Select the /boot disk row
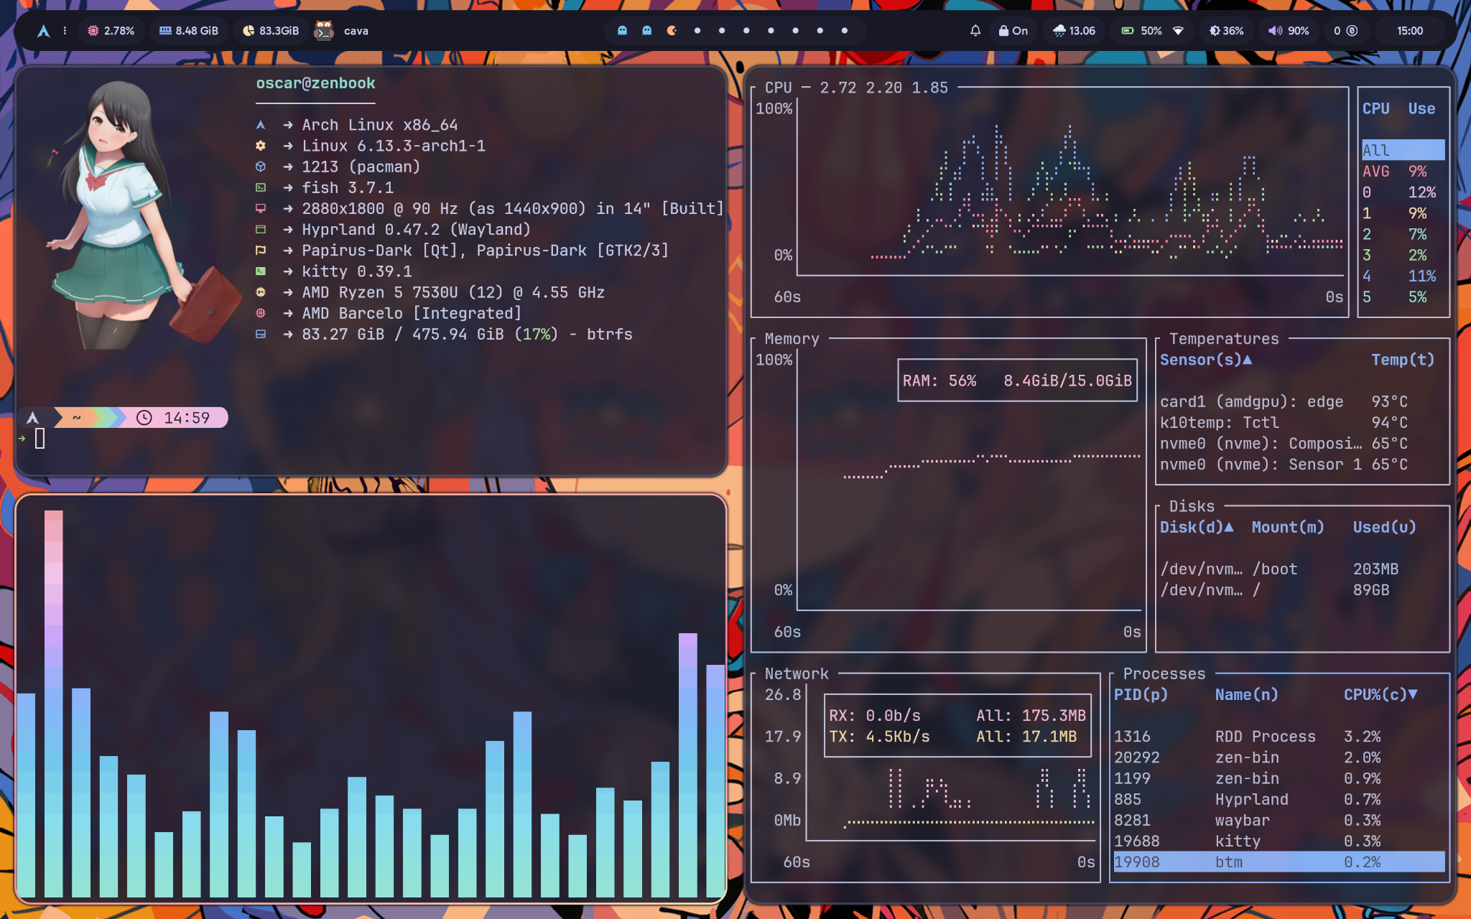This screenshot has height=919, width=1471. pyautogui.click(x=1301, y=569)
